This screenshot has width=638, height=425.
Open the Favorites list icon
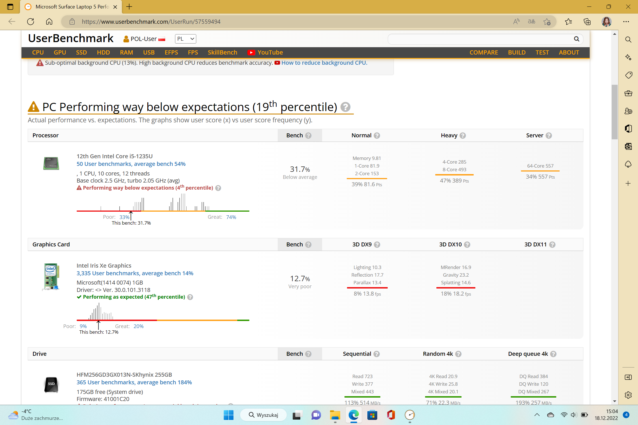pyautogui.click(x=568, y=21)
